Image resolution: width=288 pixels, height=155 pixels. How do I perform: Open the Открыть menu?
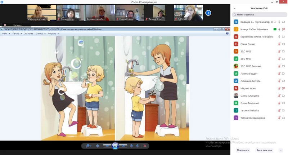pyautogui.click(x=52, y=34)
